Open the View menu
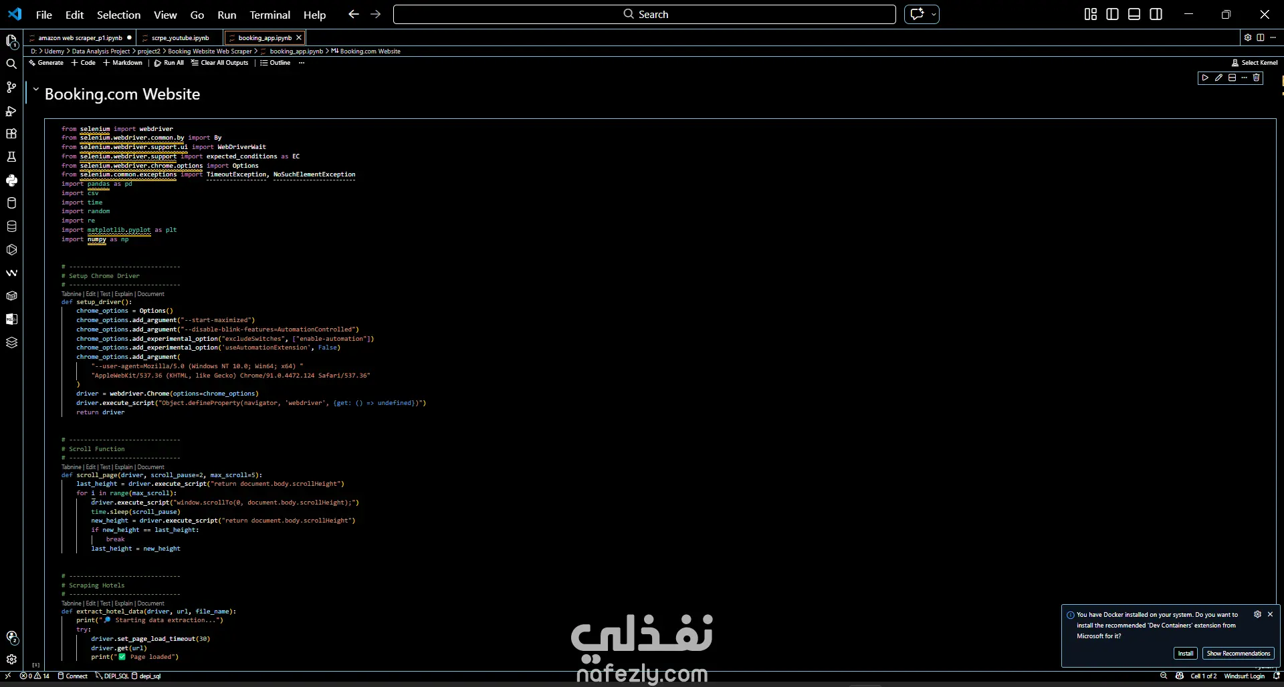The height and width of the screenshot is (687, 1284). 165,15
